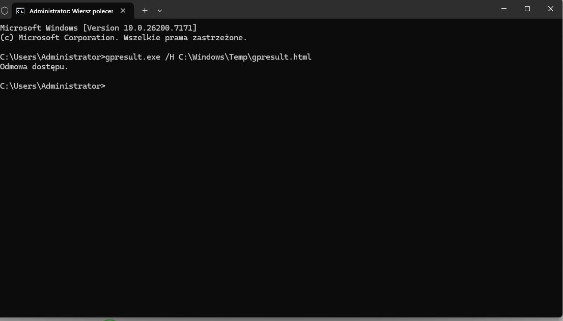Click the "Microsoft Windows" header text
Viewport: 563px width, 321px height.
(x=39, y=28)
